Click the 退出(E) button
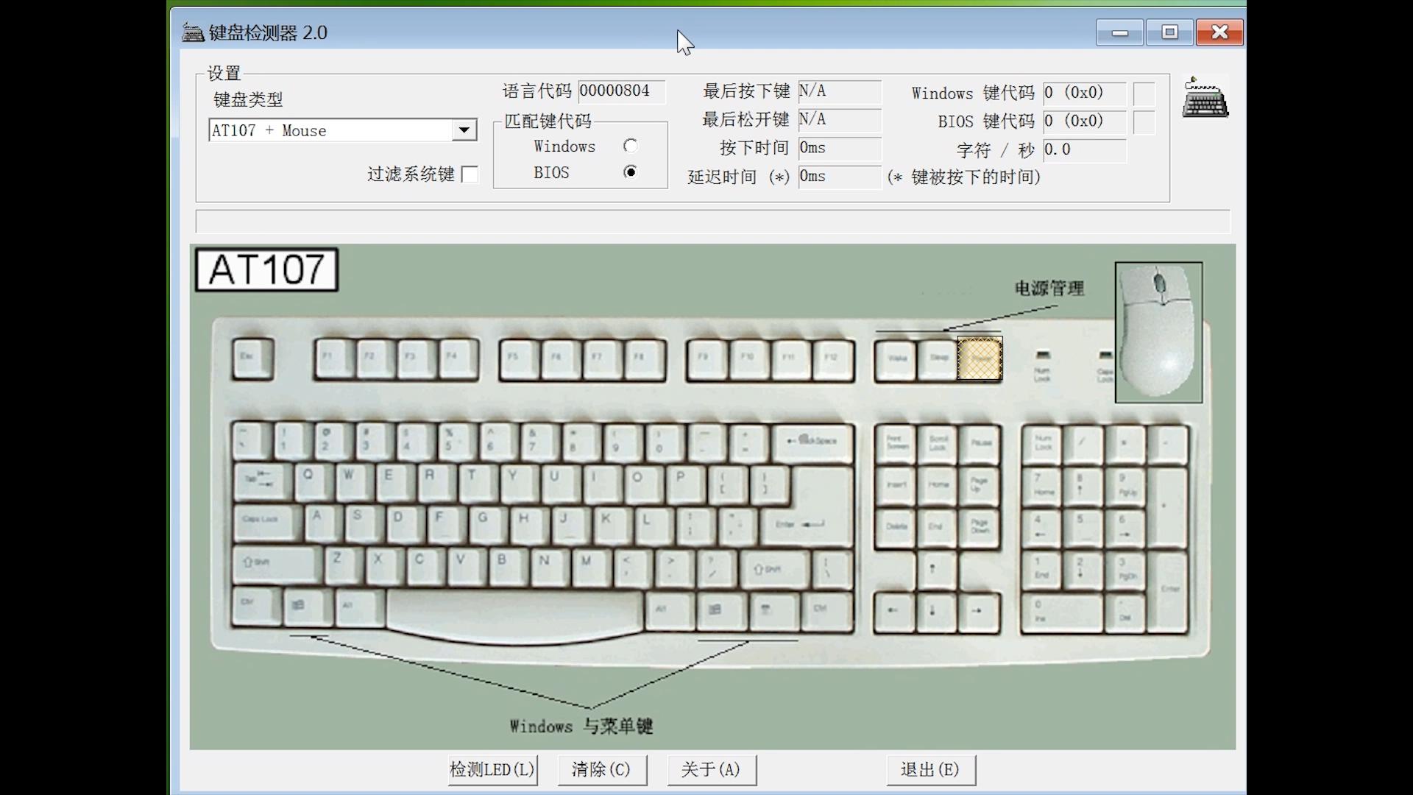1413x795 pixels. click(x=930, y=769)
